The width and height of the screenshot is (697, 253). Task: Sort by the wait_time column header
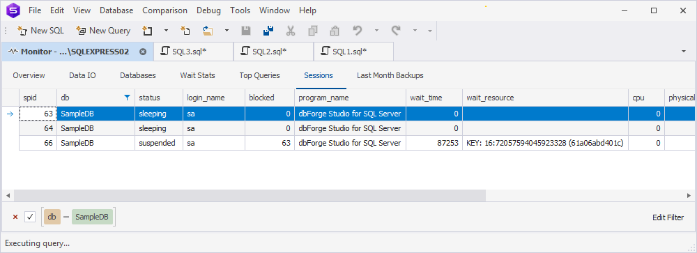click(434, 98)
